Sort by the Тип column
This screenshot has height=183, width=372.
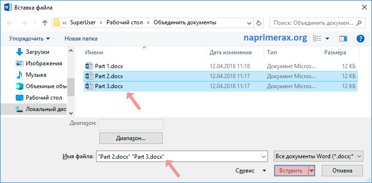click(x=272, y=52)
